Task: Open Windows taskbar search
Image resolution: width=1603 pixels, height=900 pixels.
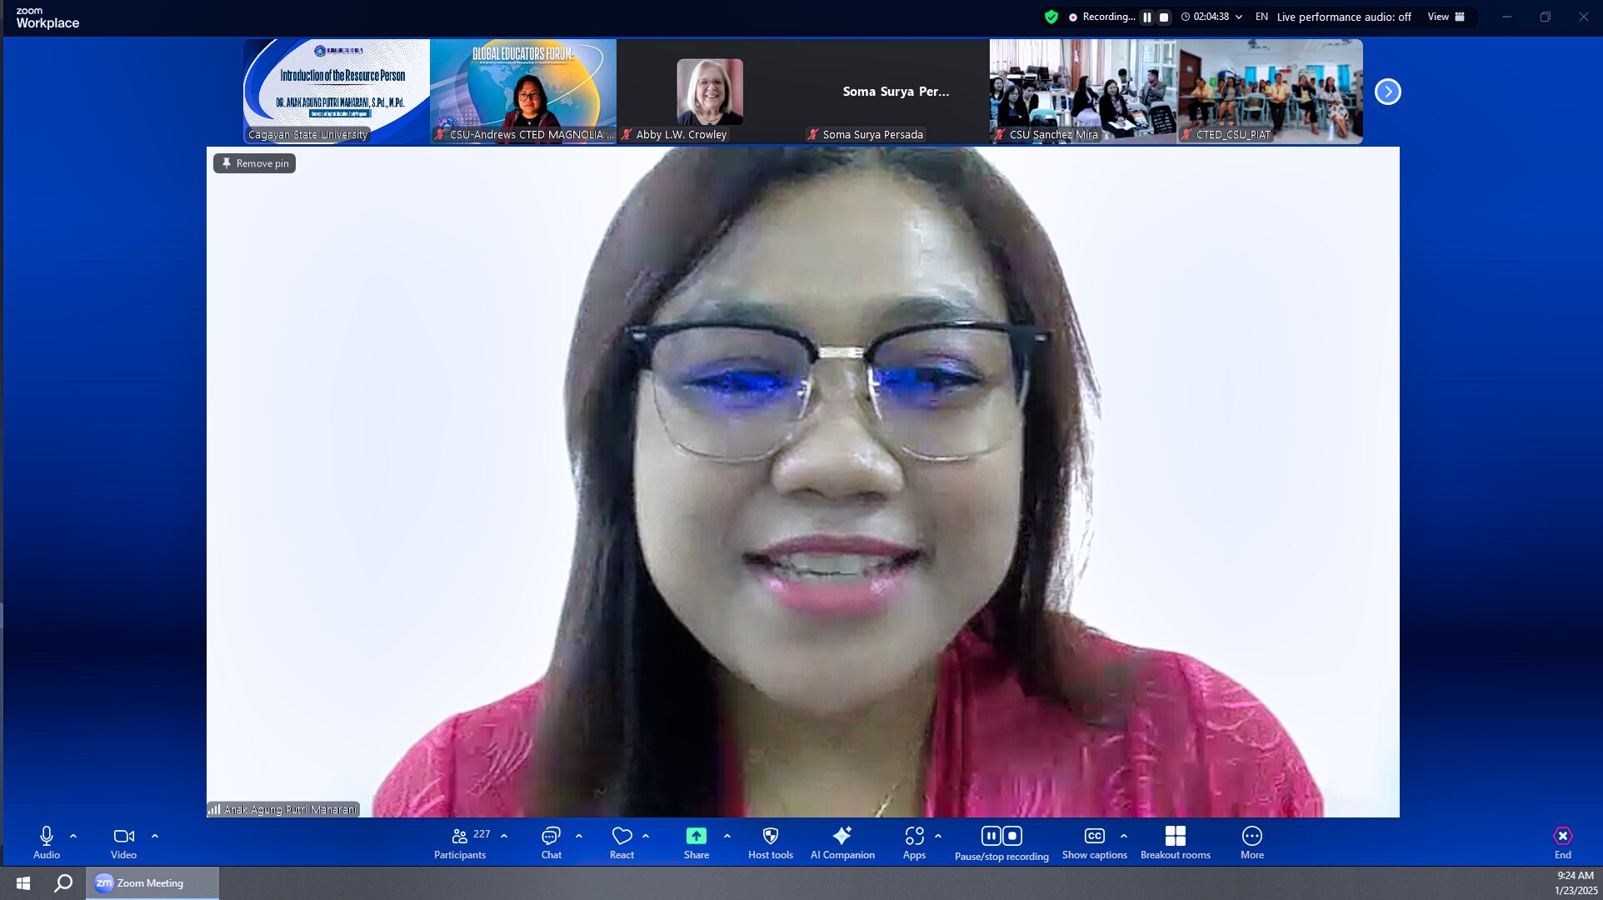Action: [x=63, y=883]
